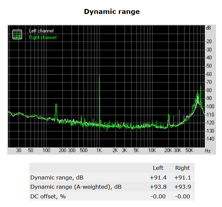The image size is (222, 207).
Task: Click the +93.8 A-weighted left value
Action: [x=158, y=187]
